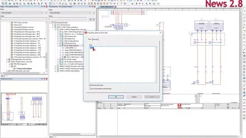Collapse EU 101 Feed medium node
246x138 pixels.
(x=58, y=46)
